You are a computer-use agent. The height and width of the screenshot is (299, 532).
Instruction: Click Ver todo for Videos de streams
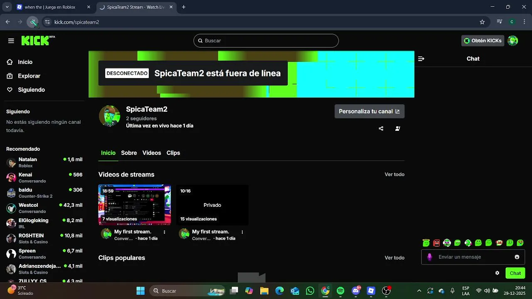[394, 174]
